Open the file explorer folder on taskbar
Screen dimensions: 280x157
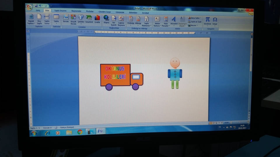[x=69, y=133]
